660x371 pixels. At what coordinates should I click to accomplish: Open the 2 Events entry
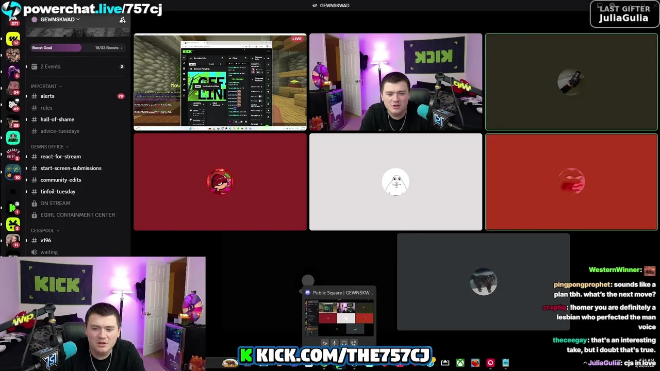coord(78,66)
